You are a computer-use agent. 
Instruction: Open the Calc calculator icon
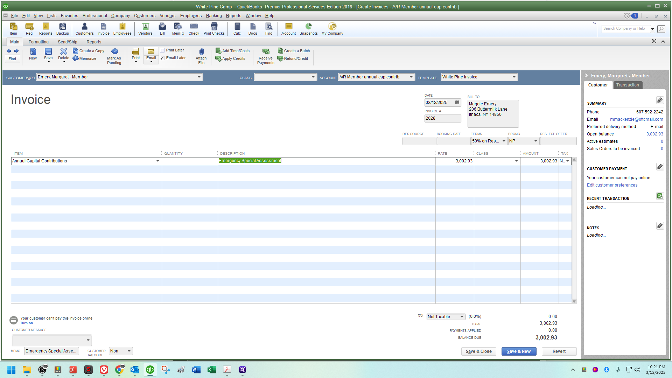click(237, 29)
